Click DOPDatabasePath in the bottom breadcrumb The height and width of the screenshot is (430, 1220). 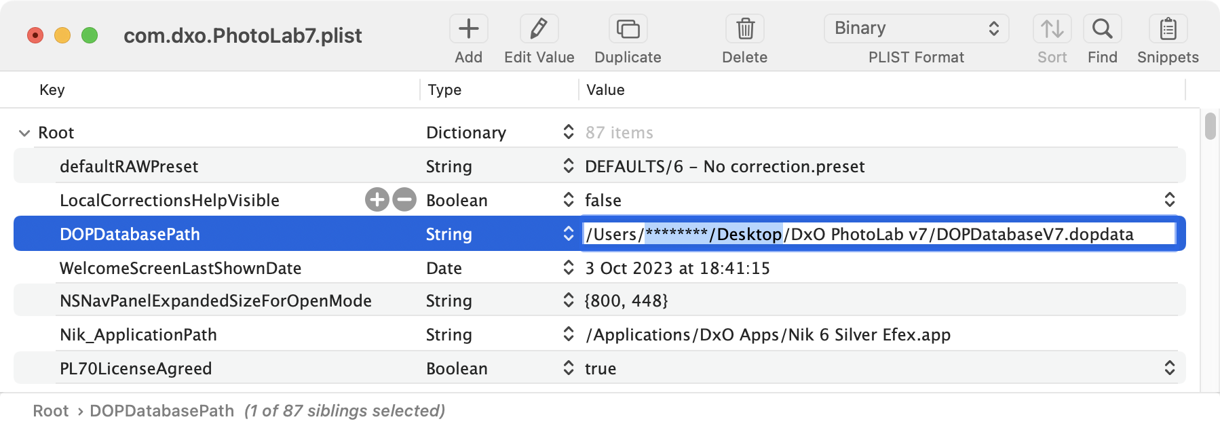tap(162, 411)
